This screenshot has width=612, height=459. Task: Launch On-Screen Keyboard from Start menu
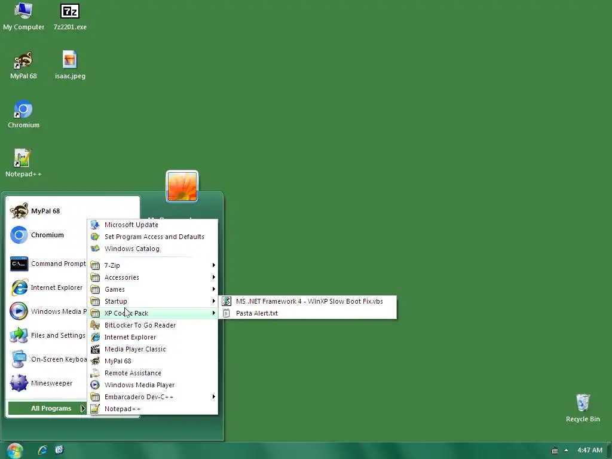pyautogui.click(x=48, y=359)
